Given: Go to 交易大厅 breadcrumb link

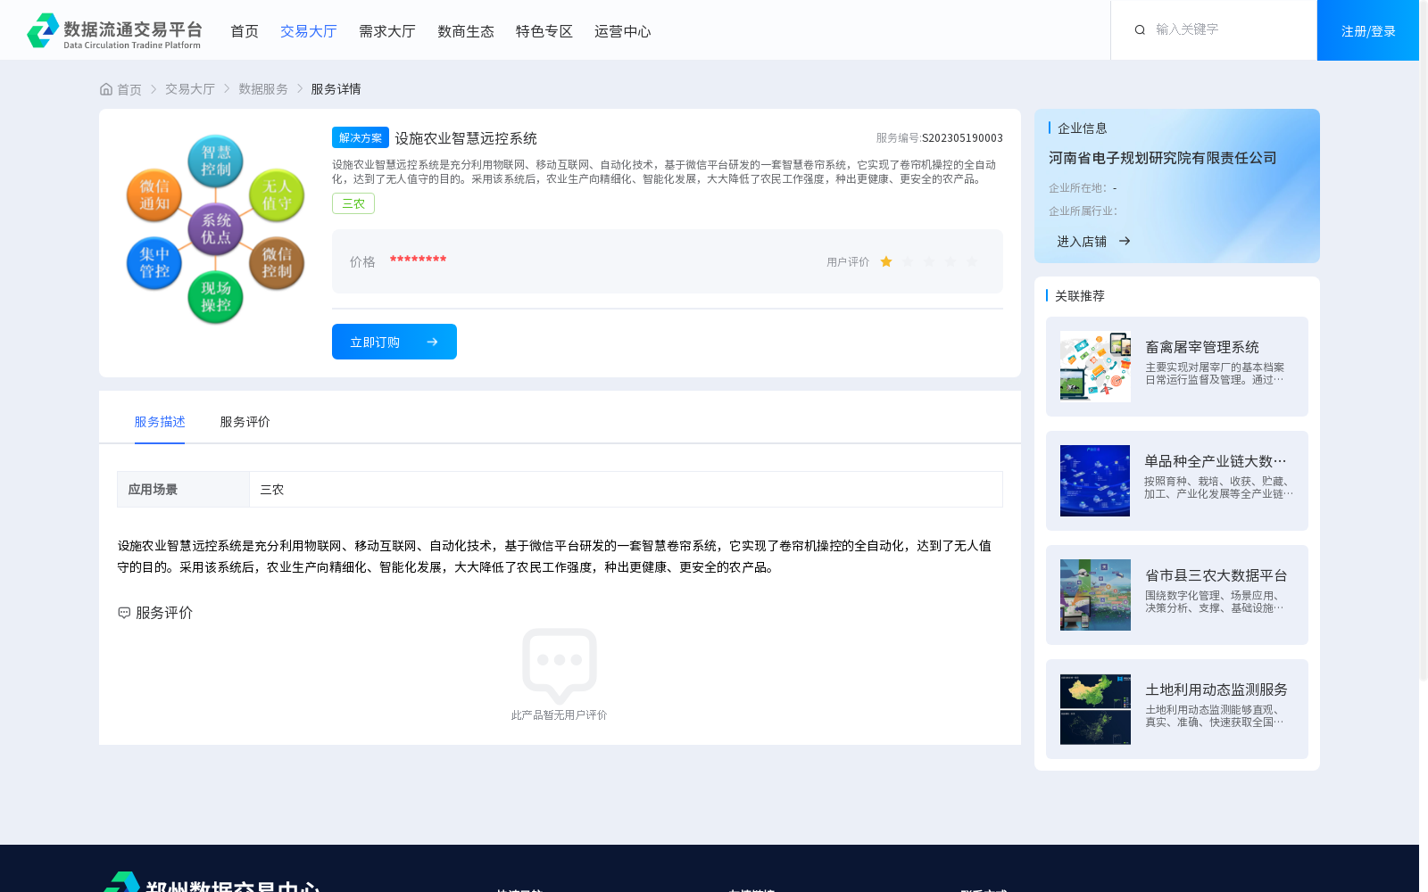Looking at the screenshot, I should (190, 89).
